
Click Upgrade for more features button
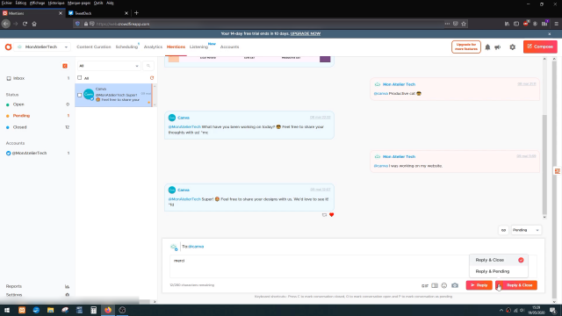(x=466, y=47)
